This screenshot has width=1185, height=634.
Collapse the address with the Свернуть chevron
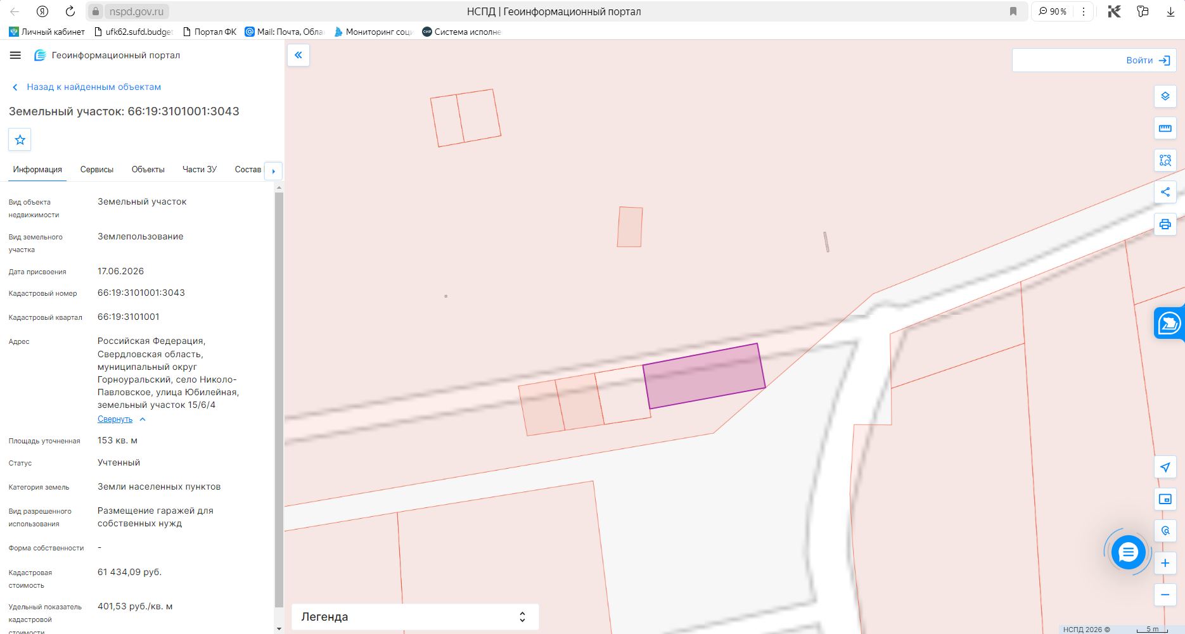click(122, 419)
